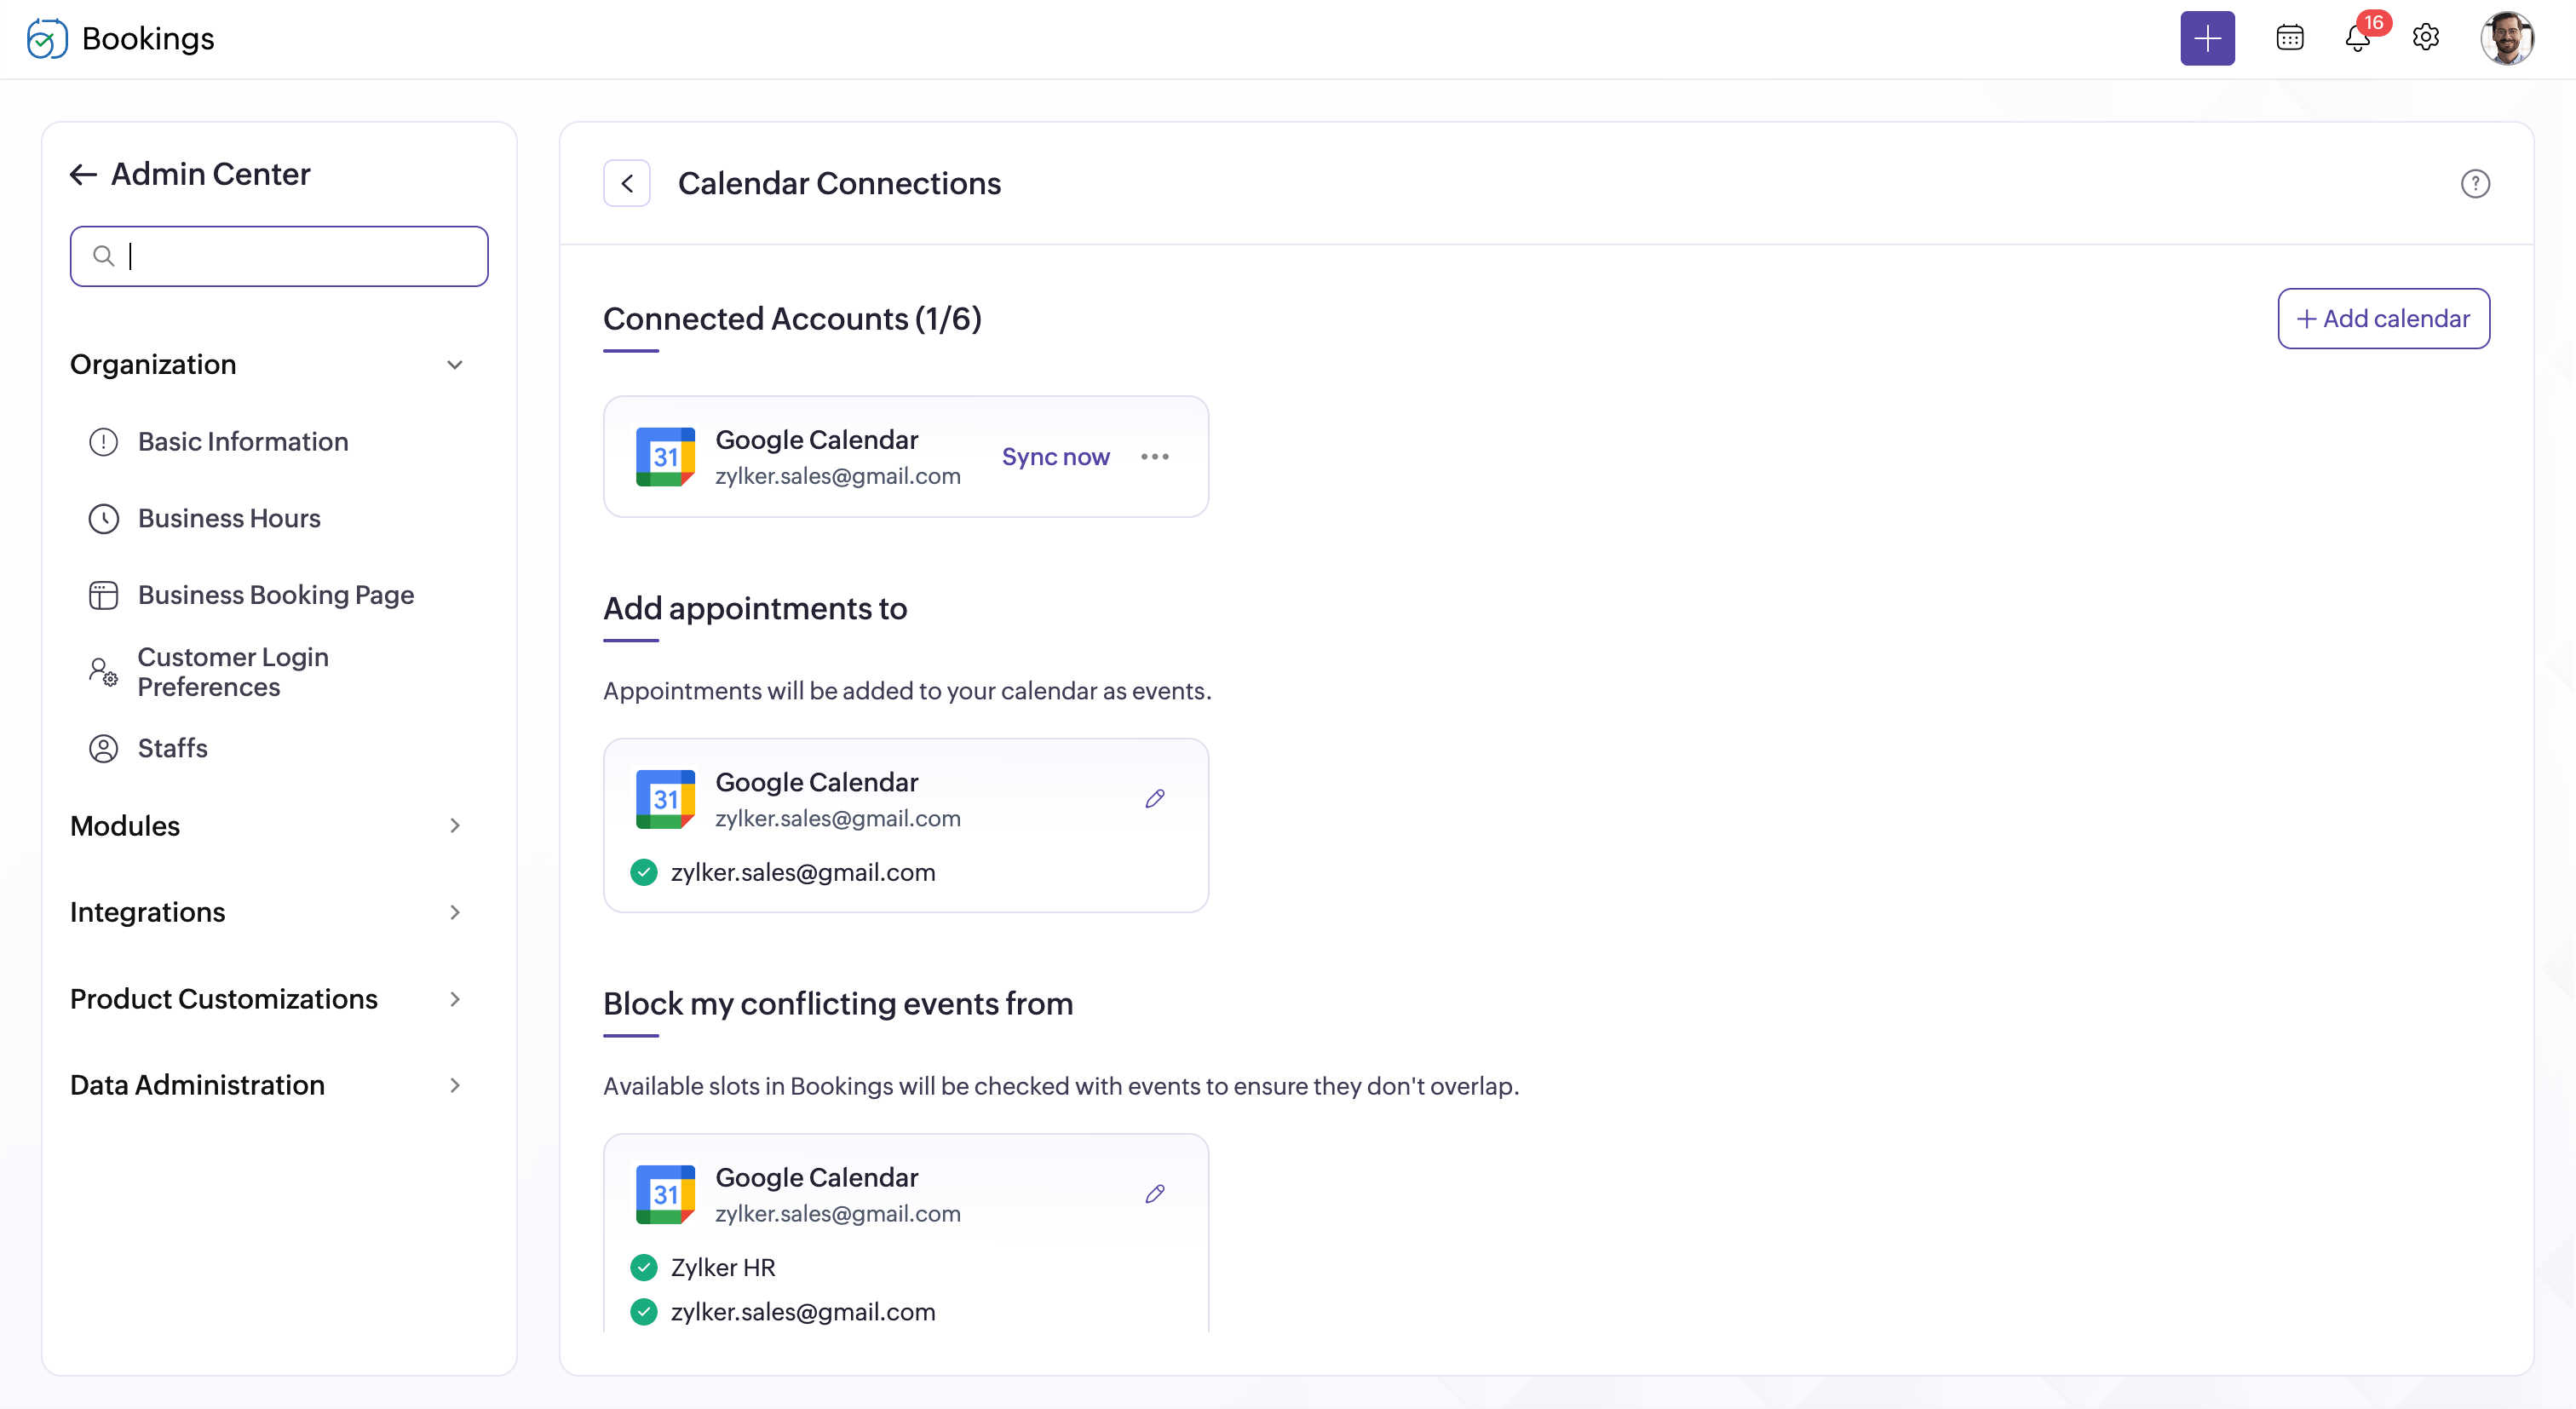This screenshot has width=2576, height=1409.
Task: Click the purple plus create button
Action: tap(2207, 38)
